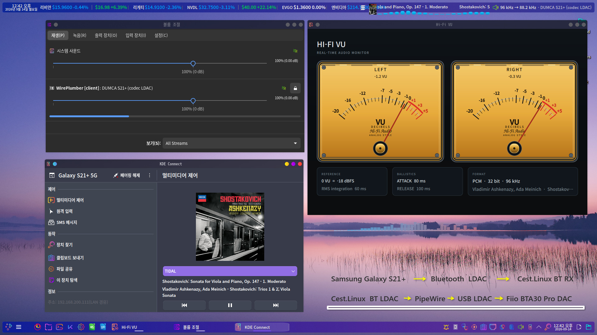Mute the 시스템 사운드 stream
597x335 pixels.
click(x=295, y=51)
